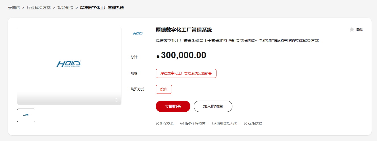Click the product title 厚德数字化工厂管理系统 heading
Screen dimensions: 377x141
pos(184,30)
